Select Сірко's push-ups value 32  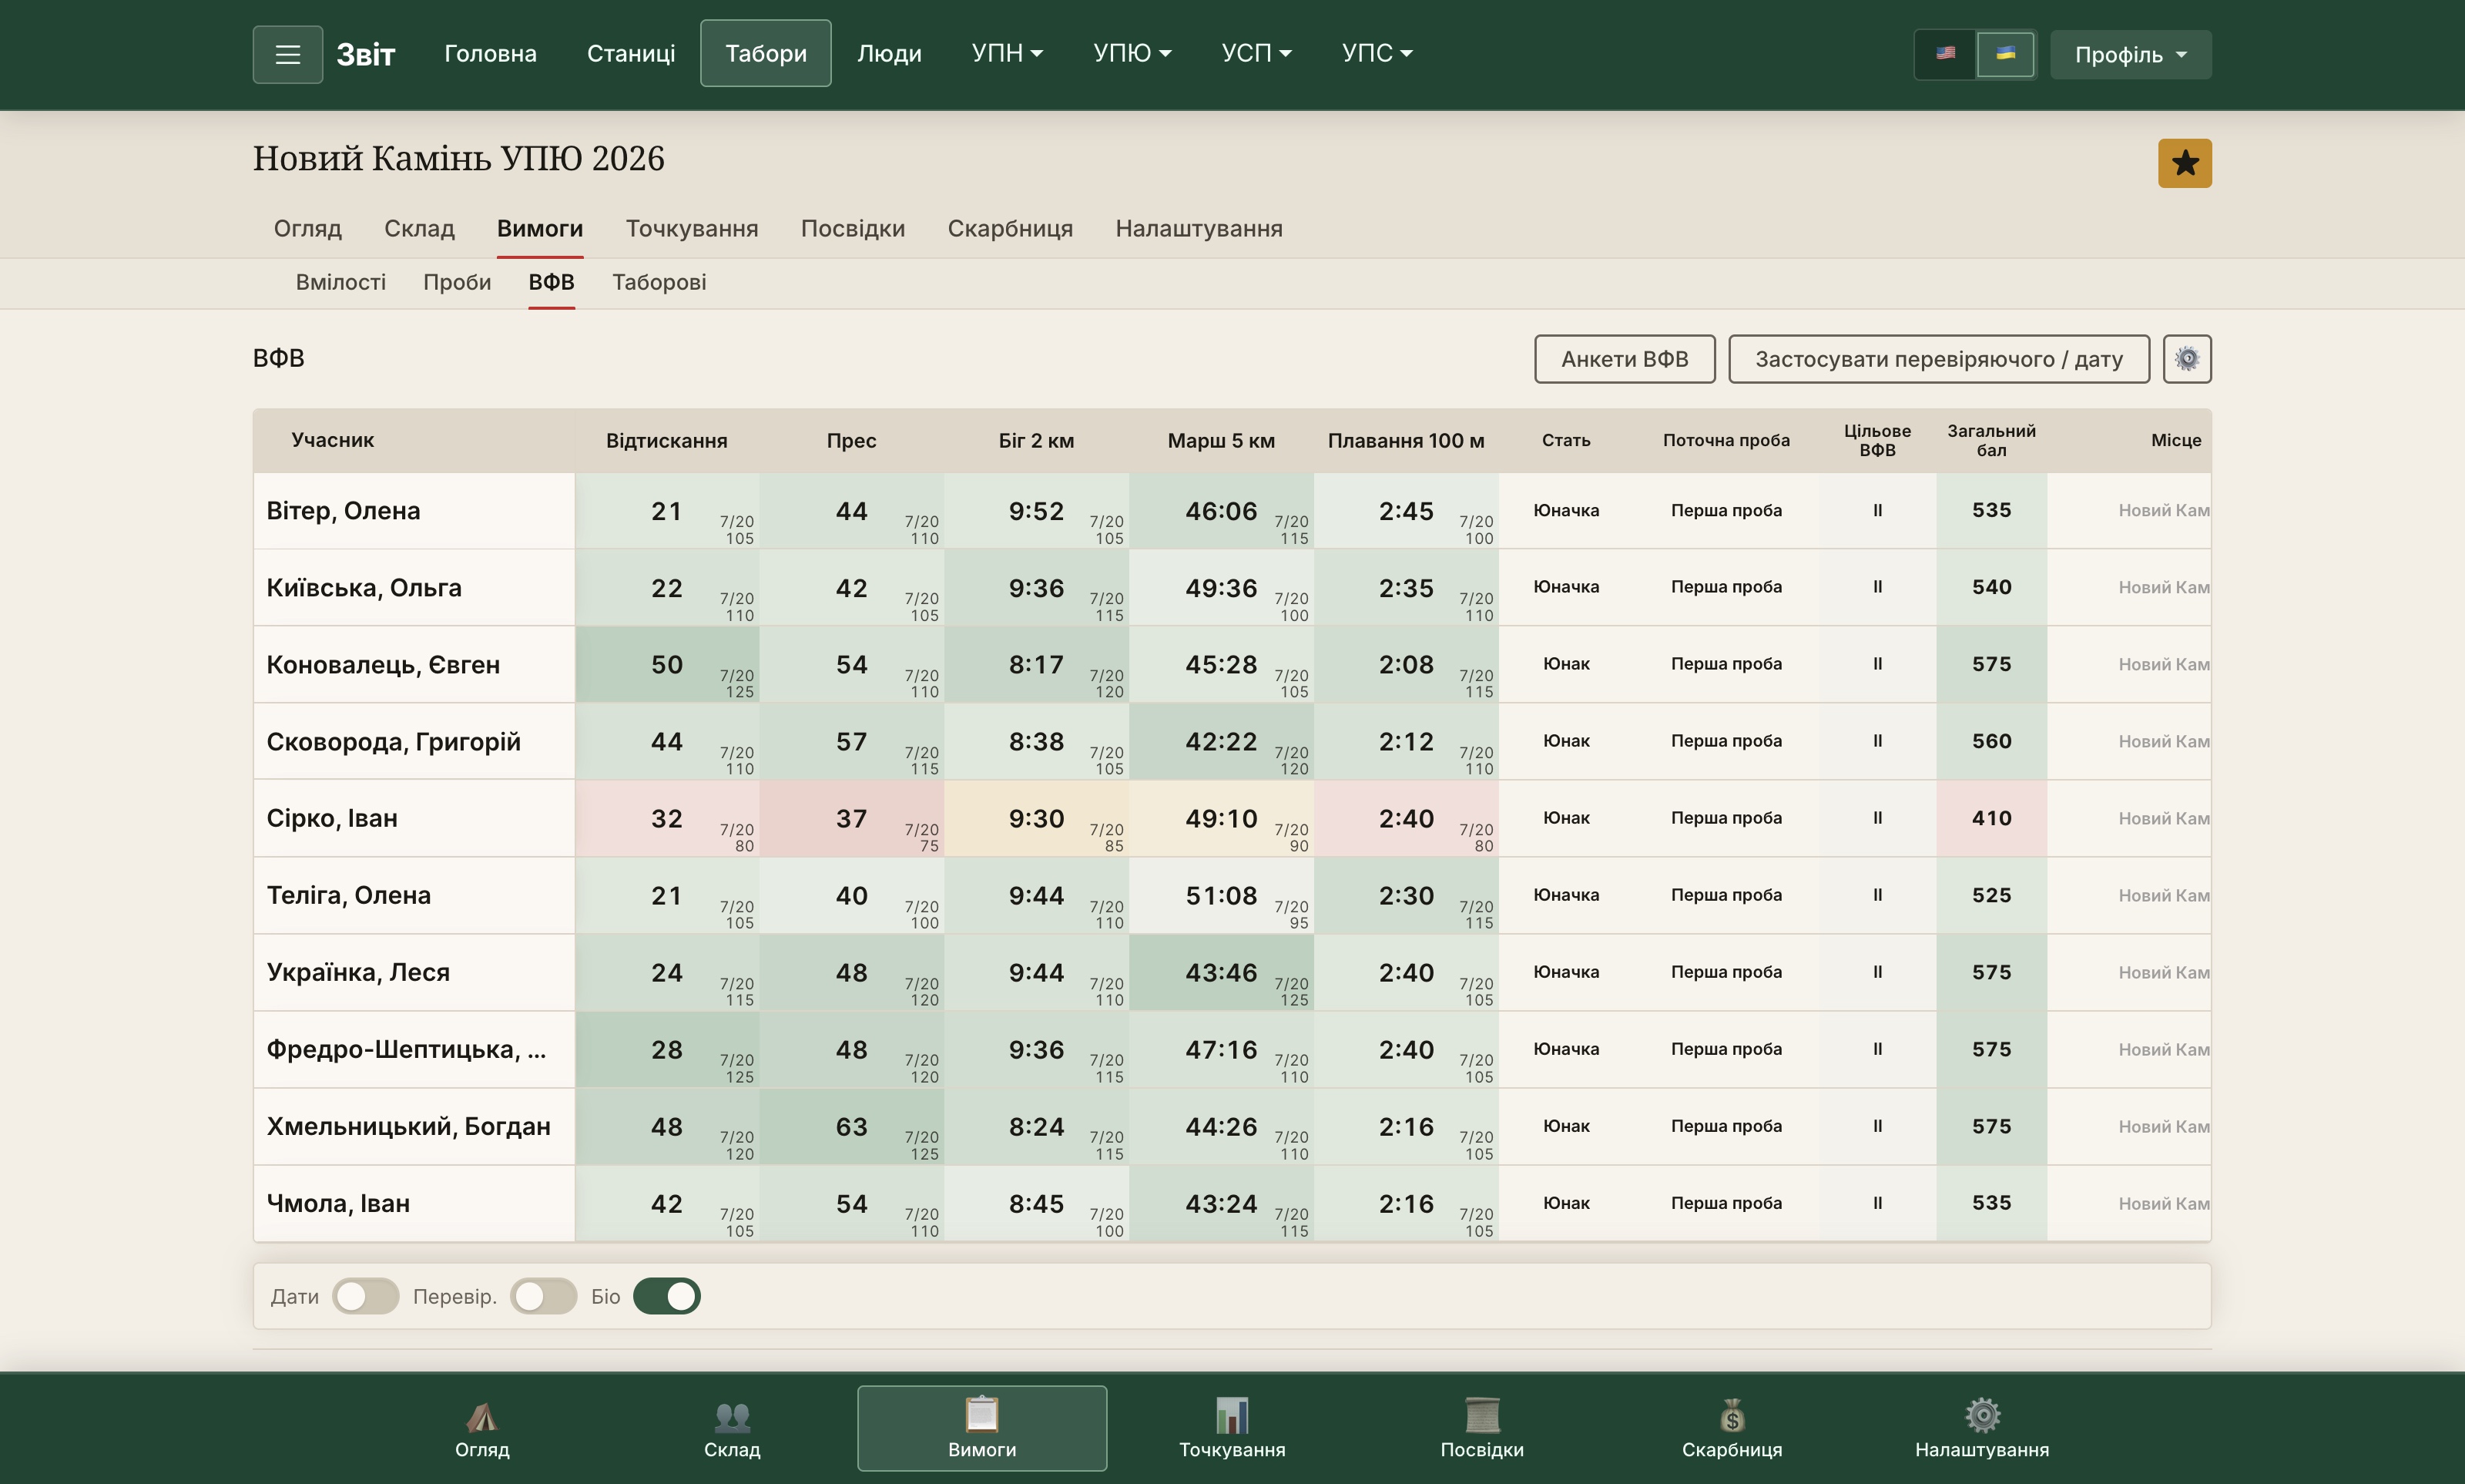[667, 819]
